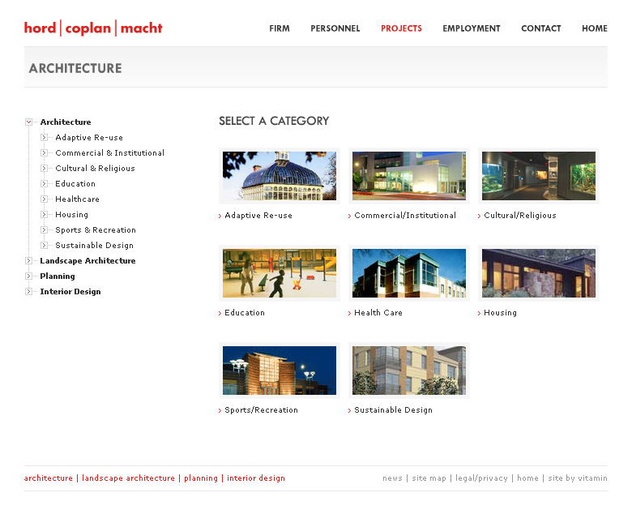Viewport: 632px width, 527px height.
Task: Open the Commercial/Institutional building thumbnail
Action: (409, 176)
